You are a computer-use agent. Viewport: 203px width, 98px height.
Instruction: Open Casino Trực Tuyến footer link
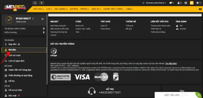coord(83,29)
